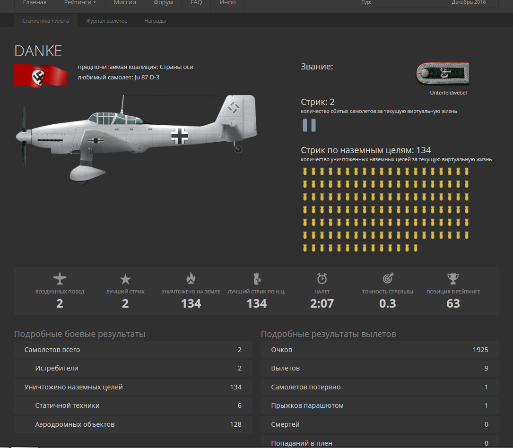The image size is (513, 448).
Task: Select the 'Вылетов' row label
Action: point(285,368)
